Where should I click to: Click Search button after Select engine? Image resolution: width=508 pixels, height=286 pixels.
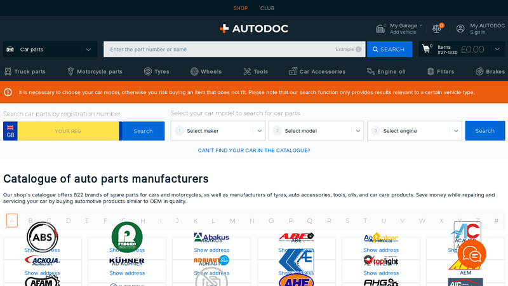(485, 131)
